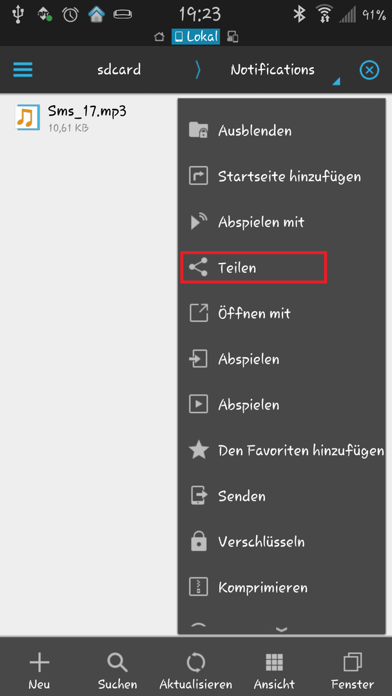Tap the Neu plus button

tap(39, 672)
